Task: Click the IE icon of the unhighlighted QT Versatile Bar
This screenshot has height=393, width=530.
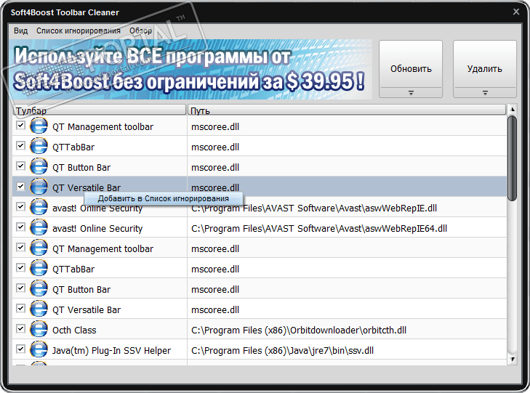Action: click(39, 309)
